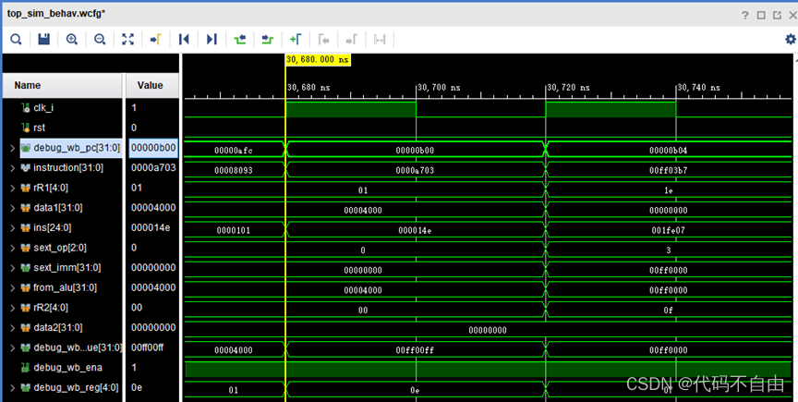Select sext_imm[31:0] signal name
Viewport: 798px width, 402px height.
point(66,268)
